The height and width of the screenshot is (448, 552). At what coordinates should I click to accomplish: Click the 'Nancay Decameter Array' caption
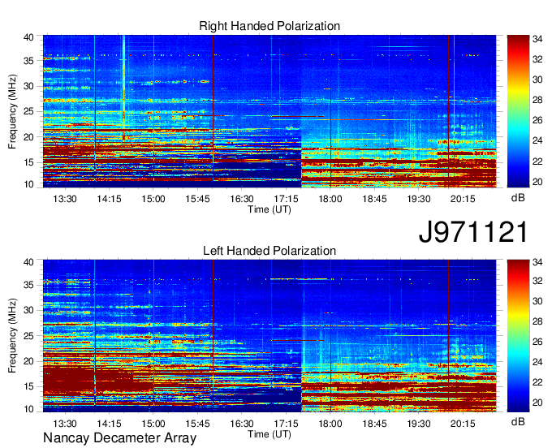click(119, 438)
